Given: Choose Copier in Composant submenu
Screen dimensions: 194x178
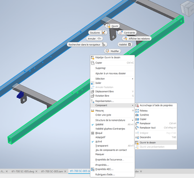Looking at the screenshot, I should pyautogui.click(x=156, y=119).
